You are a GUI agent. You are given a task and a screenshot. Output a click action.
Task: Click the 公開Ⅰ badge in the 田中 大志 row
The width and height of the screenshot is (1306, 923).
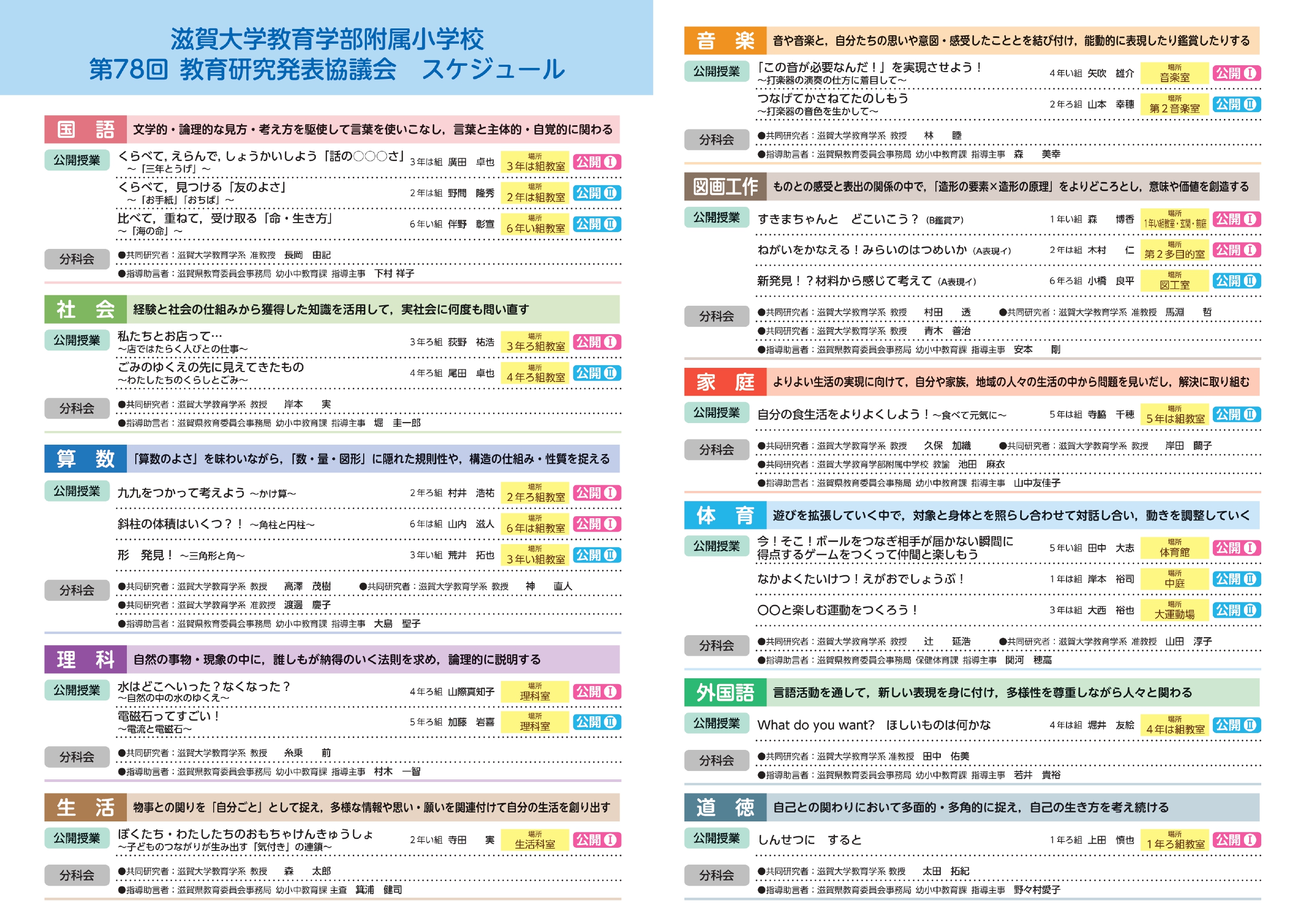tap(1237, 548)
